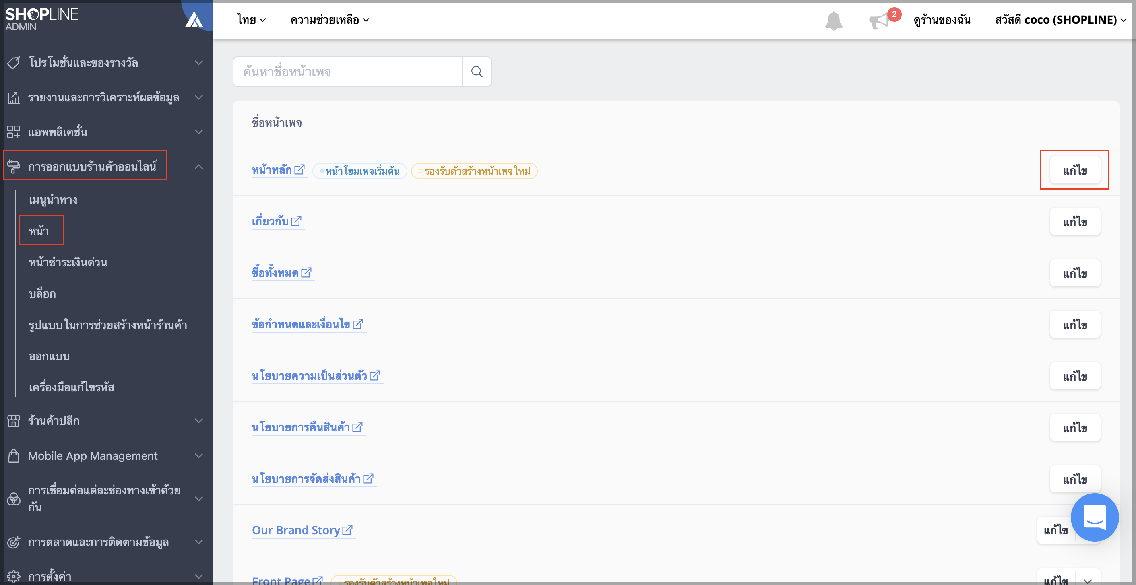This screenshot has height=585, width=1136.
Task: Open external link icon beside เกี่ยวกับ
Action: click(x=296, y=221)
